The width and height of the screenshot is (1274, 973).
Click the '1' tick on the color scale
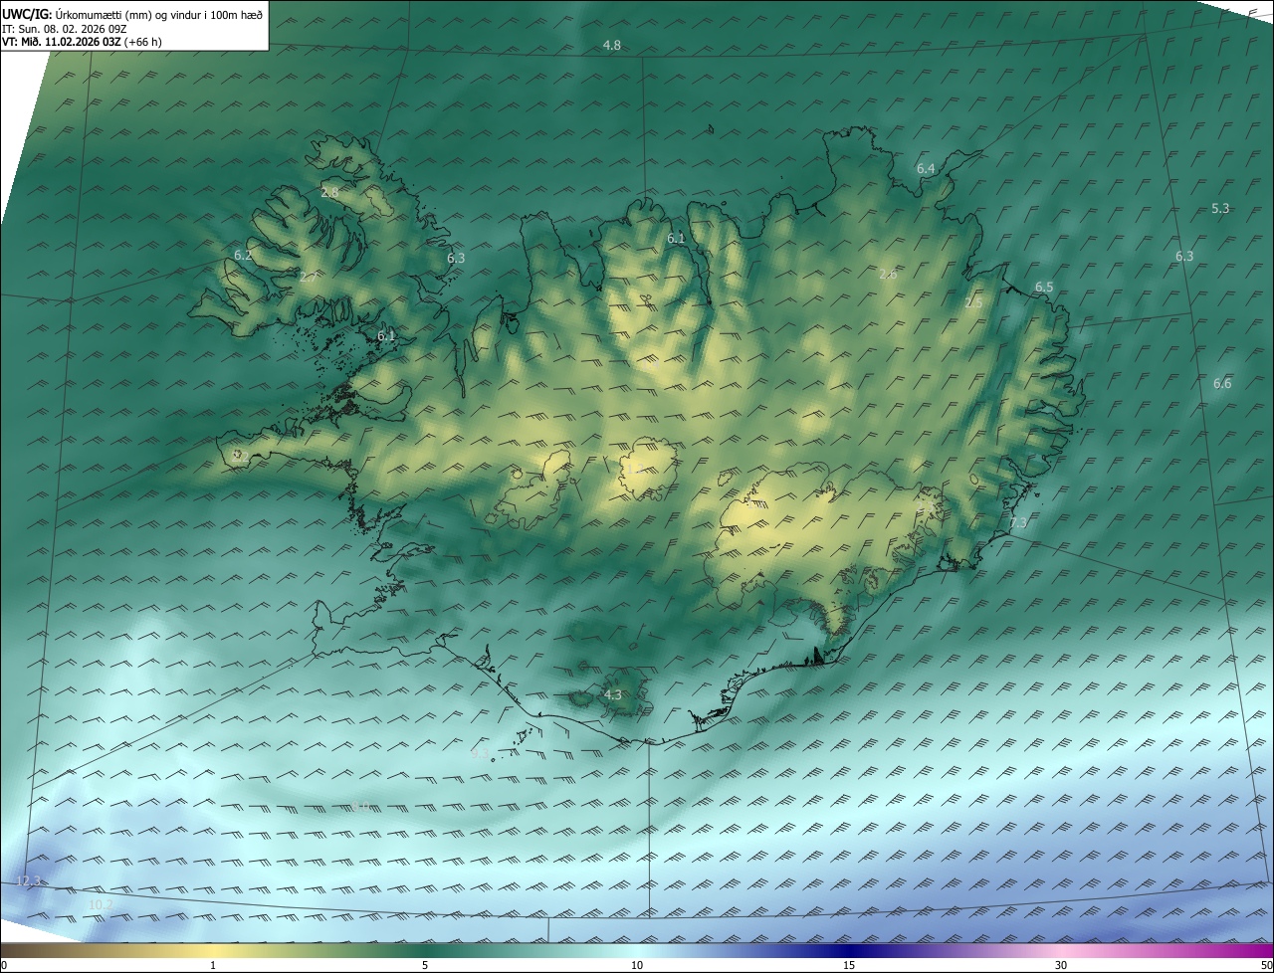tap(213, 965)
